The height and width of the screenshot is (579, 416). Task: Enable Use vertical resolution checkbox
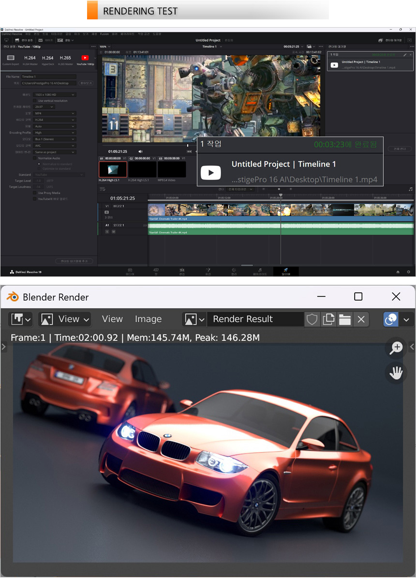pos(35,101)
